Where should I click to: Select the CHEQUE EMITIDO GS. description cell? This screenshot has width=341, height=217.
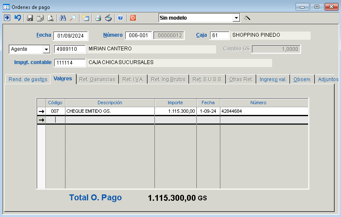pyautogui.click(x=110, y=111)
